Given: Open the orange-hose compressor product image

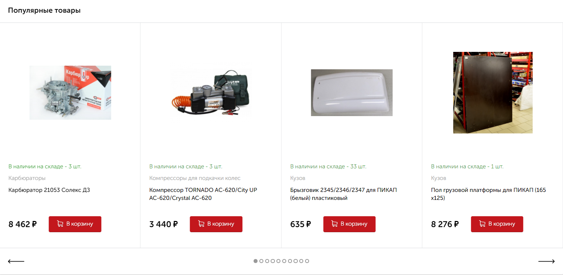Looking at the screenshot, I should click(211, 93).
